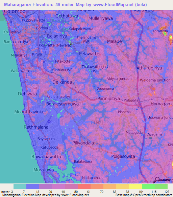173x197 pixels.
Task: Click the Kirula place label
Action: [x=37, y=54]
